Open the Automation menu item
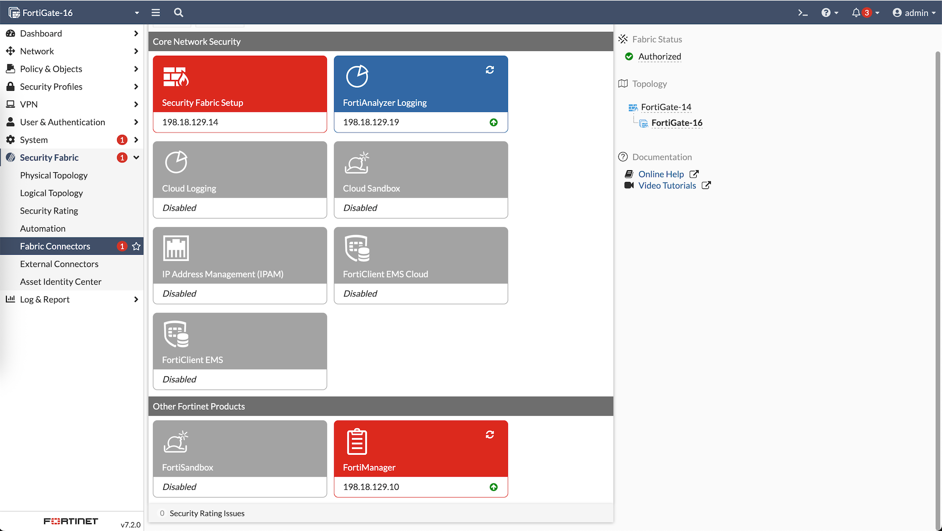942x531 pixels. click(x=43, y=229)
